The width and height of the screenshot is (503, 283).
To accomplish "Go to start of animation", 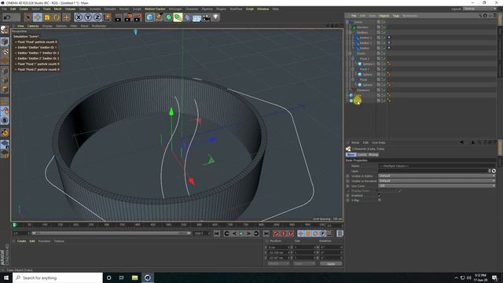I will click(x=217, y=233).
